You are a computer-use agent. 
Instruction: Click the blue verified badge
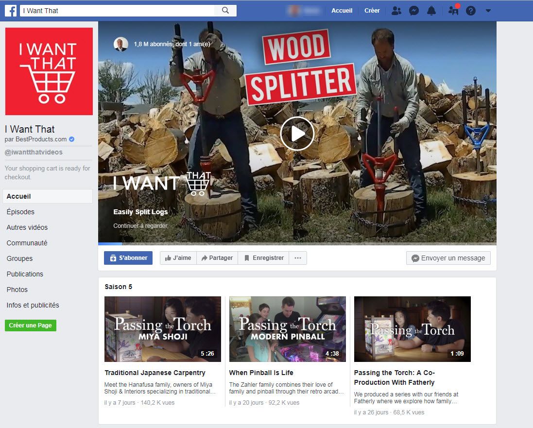(72, 139)
